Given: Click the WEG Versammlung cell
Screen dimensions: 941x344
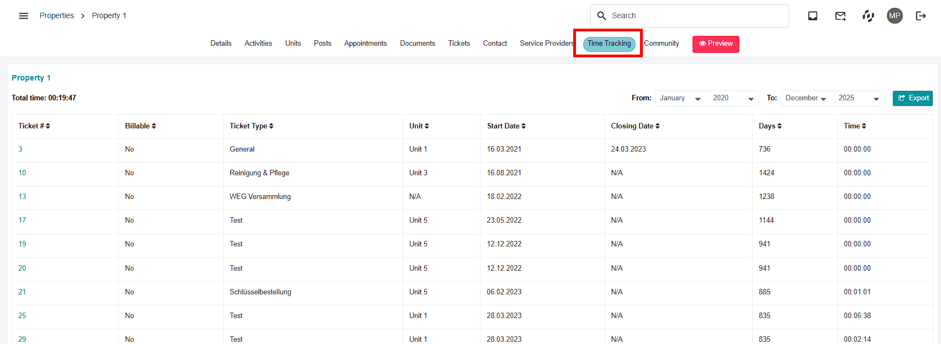Looking at the screenshot, I should coord(260,197).
